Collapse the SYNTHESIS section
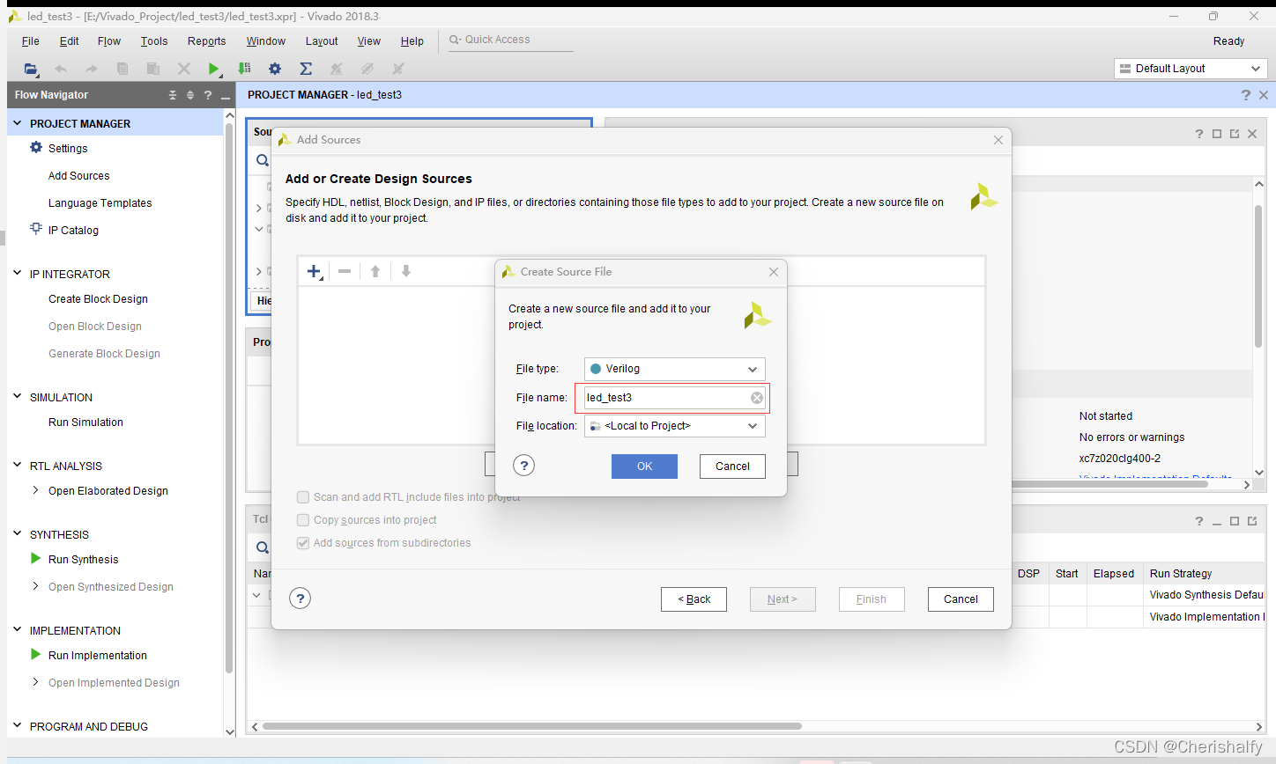Image resolution: width=1276 pixels, height=764 pixels. tap(17, 534)
